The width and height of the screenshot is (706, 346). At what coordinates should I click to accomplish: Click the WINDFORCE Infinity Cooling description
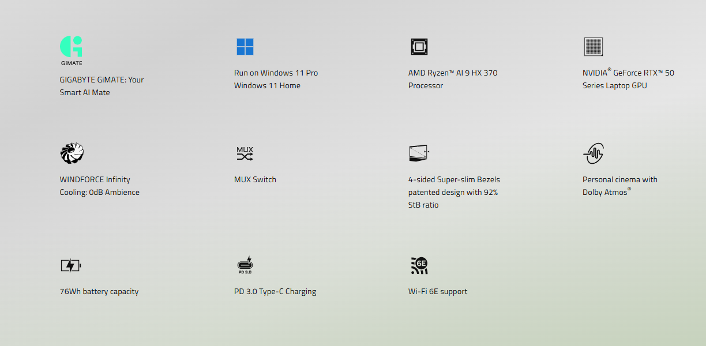pos(99,186)
